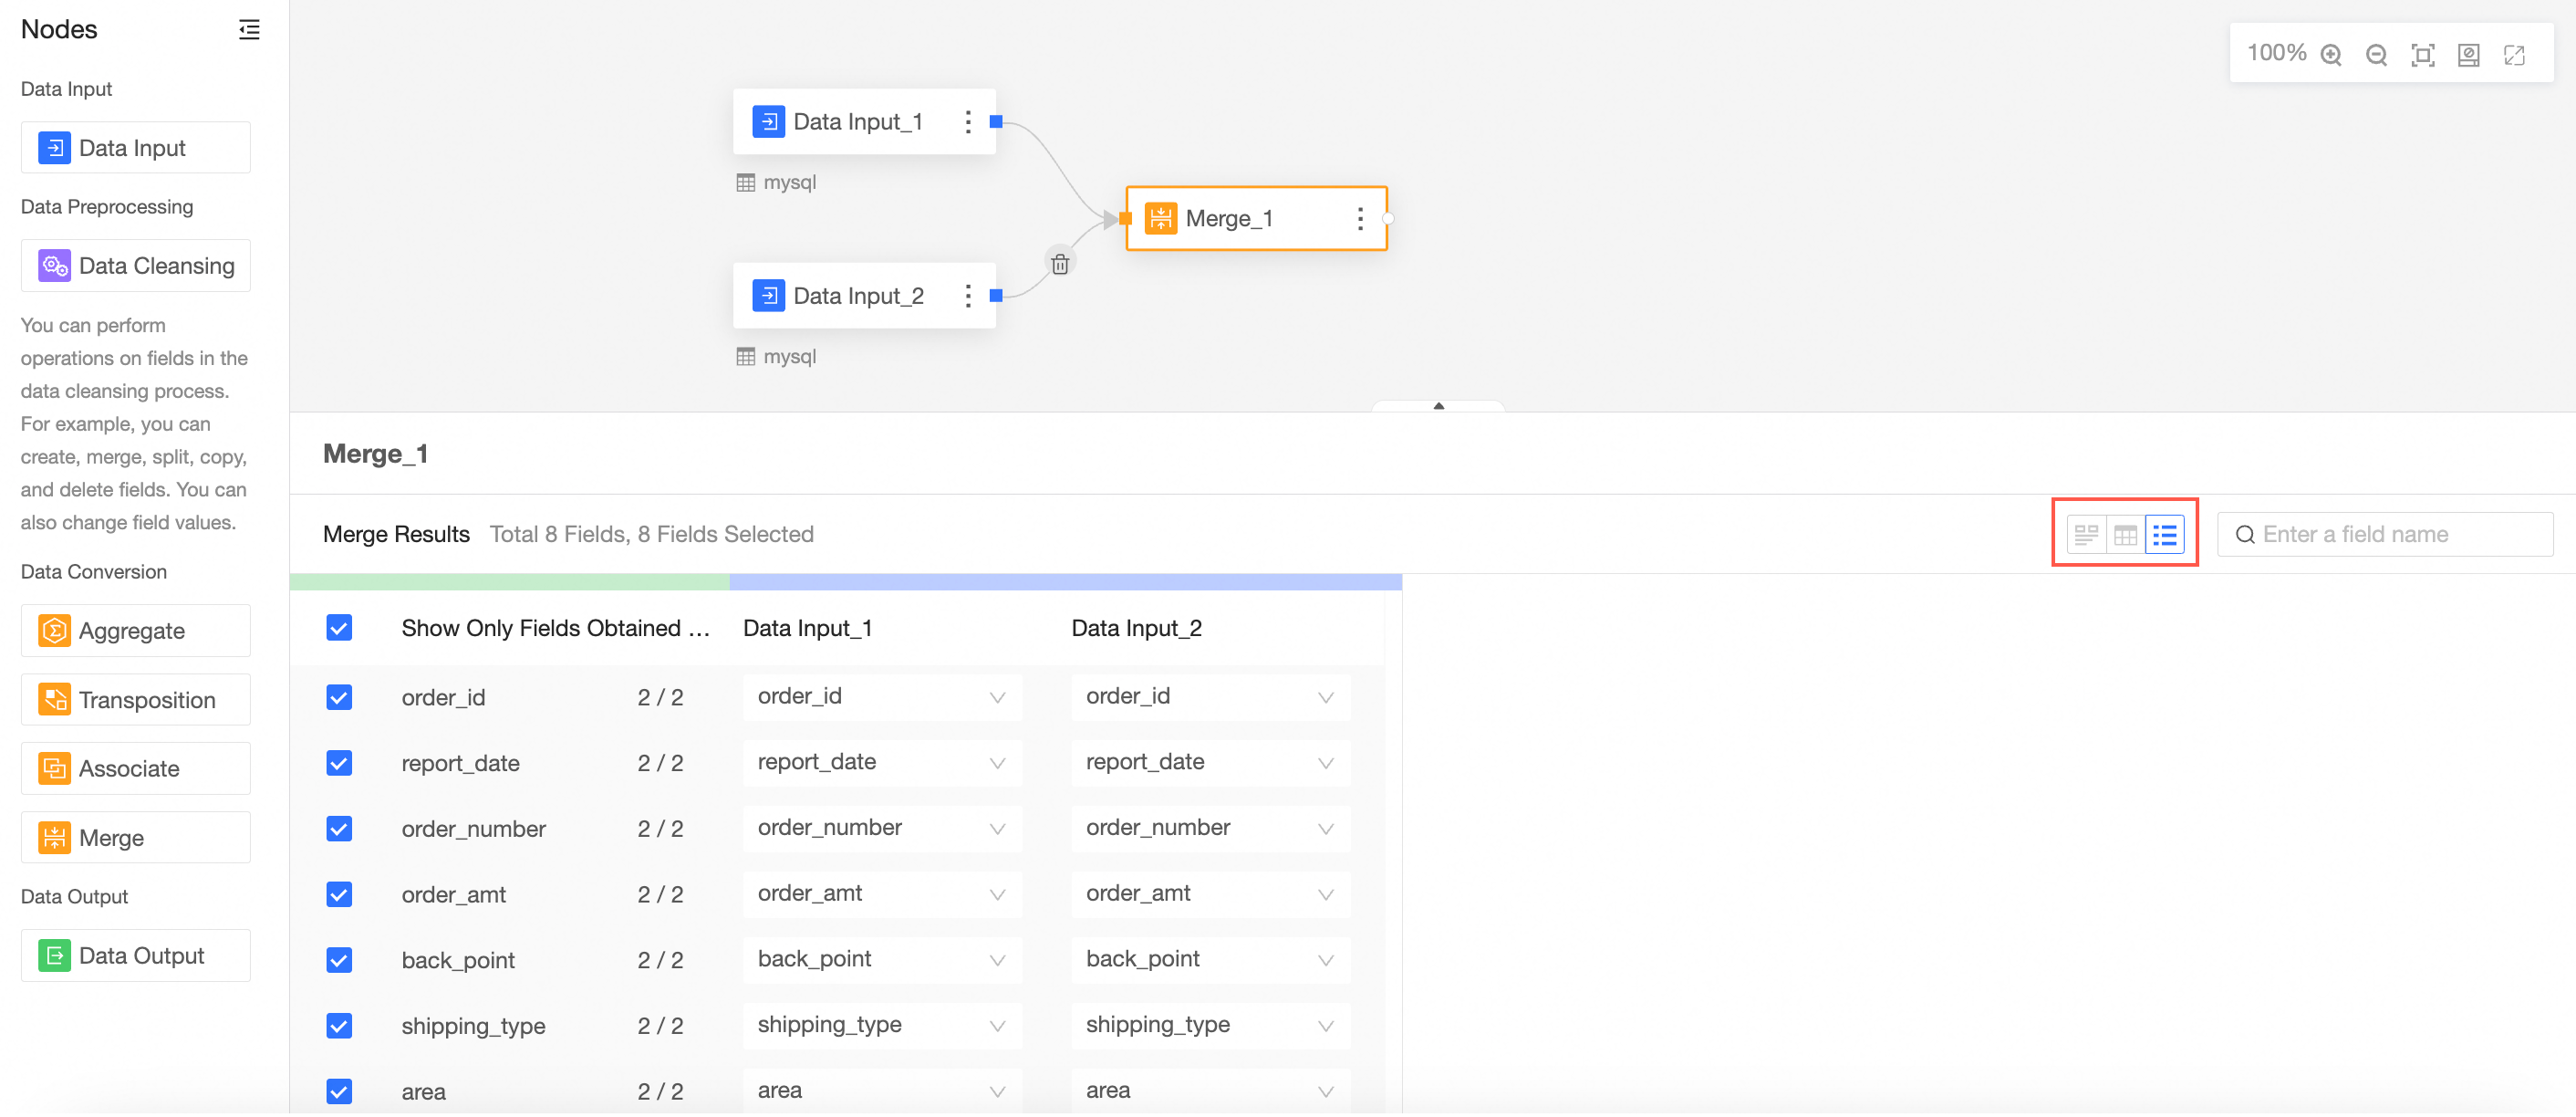Collapse the Nodes panel with the menu icon
Screen dimensions: 2576x1117
[x=249, y=29]
